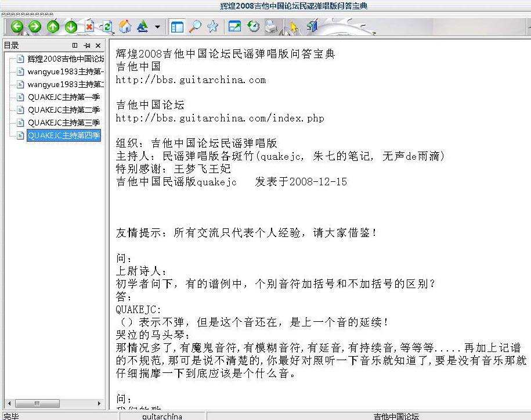
Task: Open QUAKEJC主持第二季 in the contents tree
Action: point(64,110)
